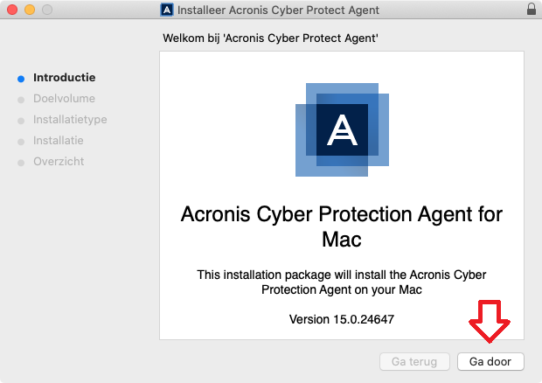Click the grey bullet beside Installatietype
The width and height of the screenshot is (542, 383).
click(21, 121)
